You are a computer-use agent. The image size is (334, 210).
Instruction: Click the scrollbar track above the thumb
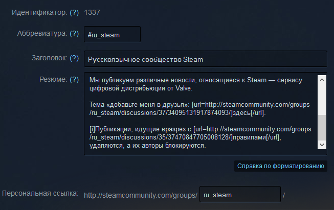(x=322, y=100)
